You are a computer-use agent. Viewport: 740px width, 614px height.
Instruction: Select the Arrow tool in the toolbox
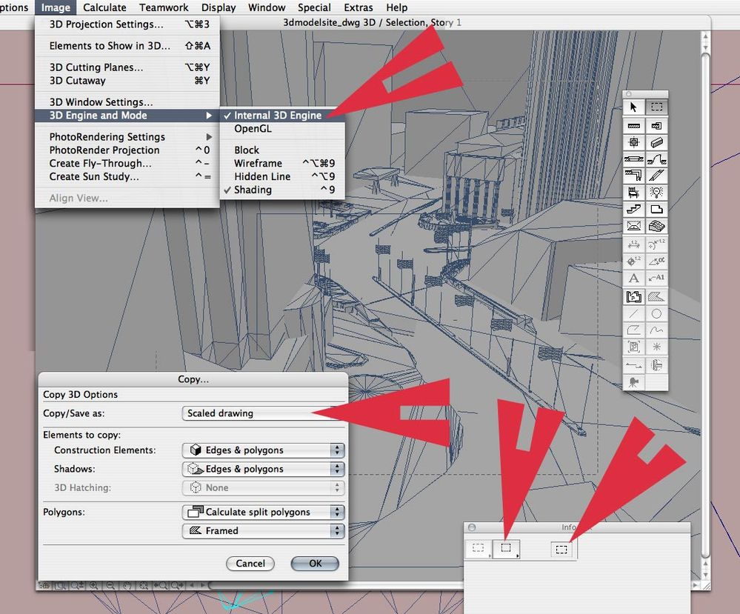[x=633, y=107]
